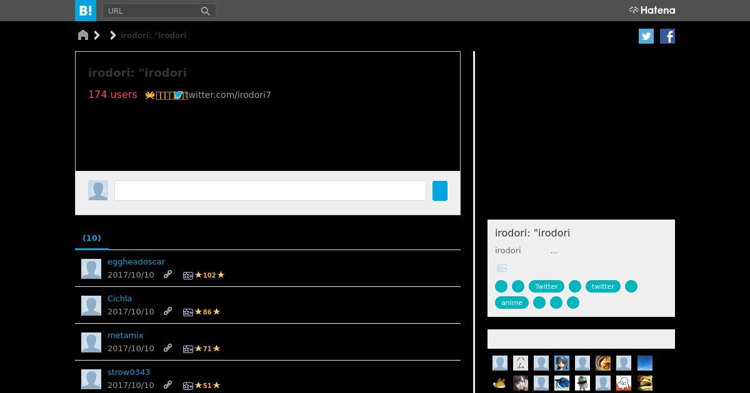Click the URL search input field

(151, 11)
